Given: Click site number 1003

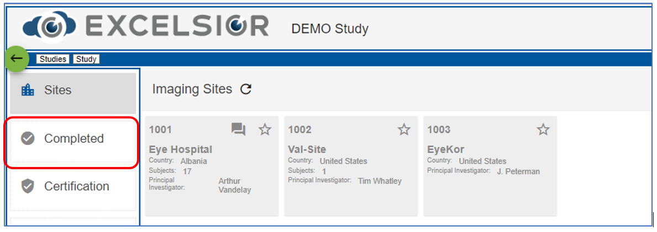Looking at the screenshot, I should (x=439, y=130).
